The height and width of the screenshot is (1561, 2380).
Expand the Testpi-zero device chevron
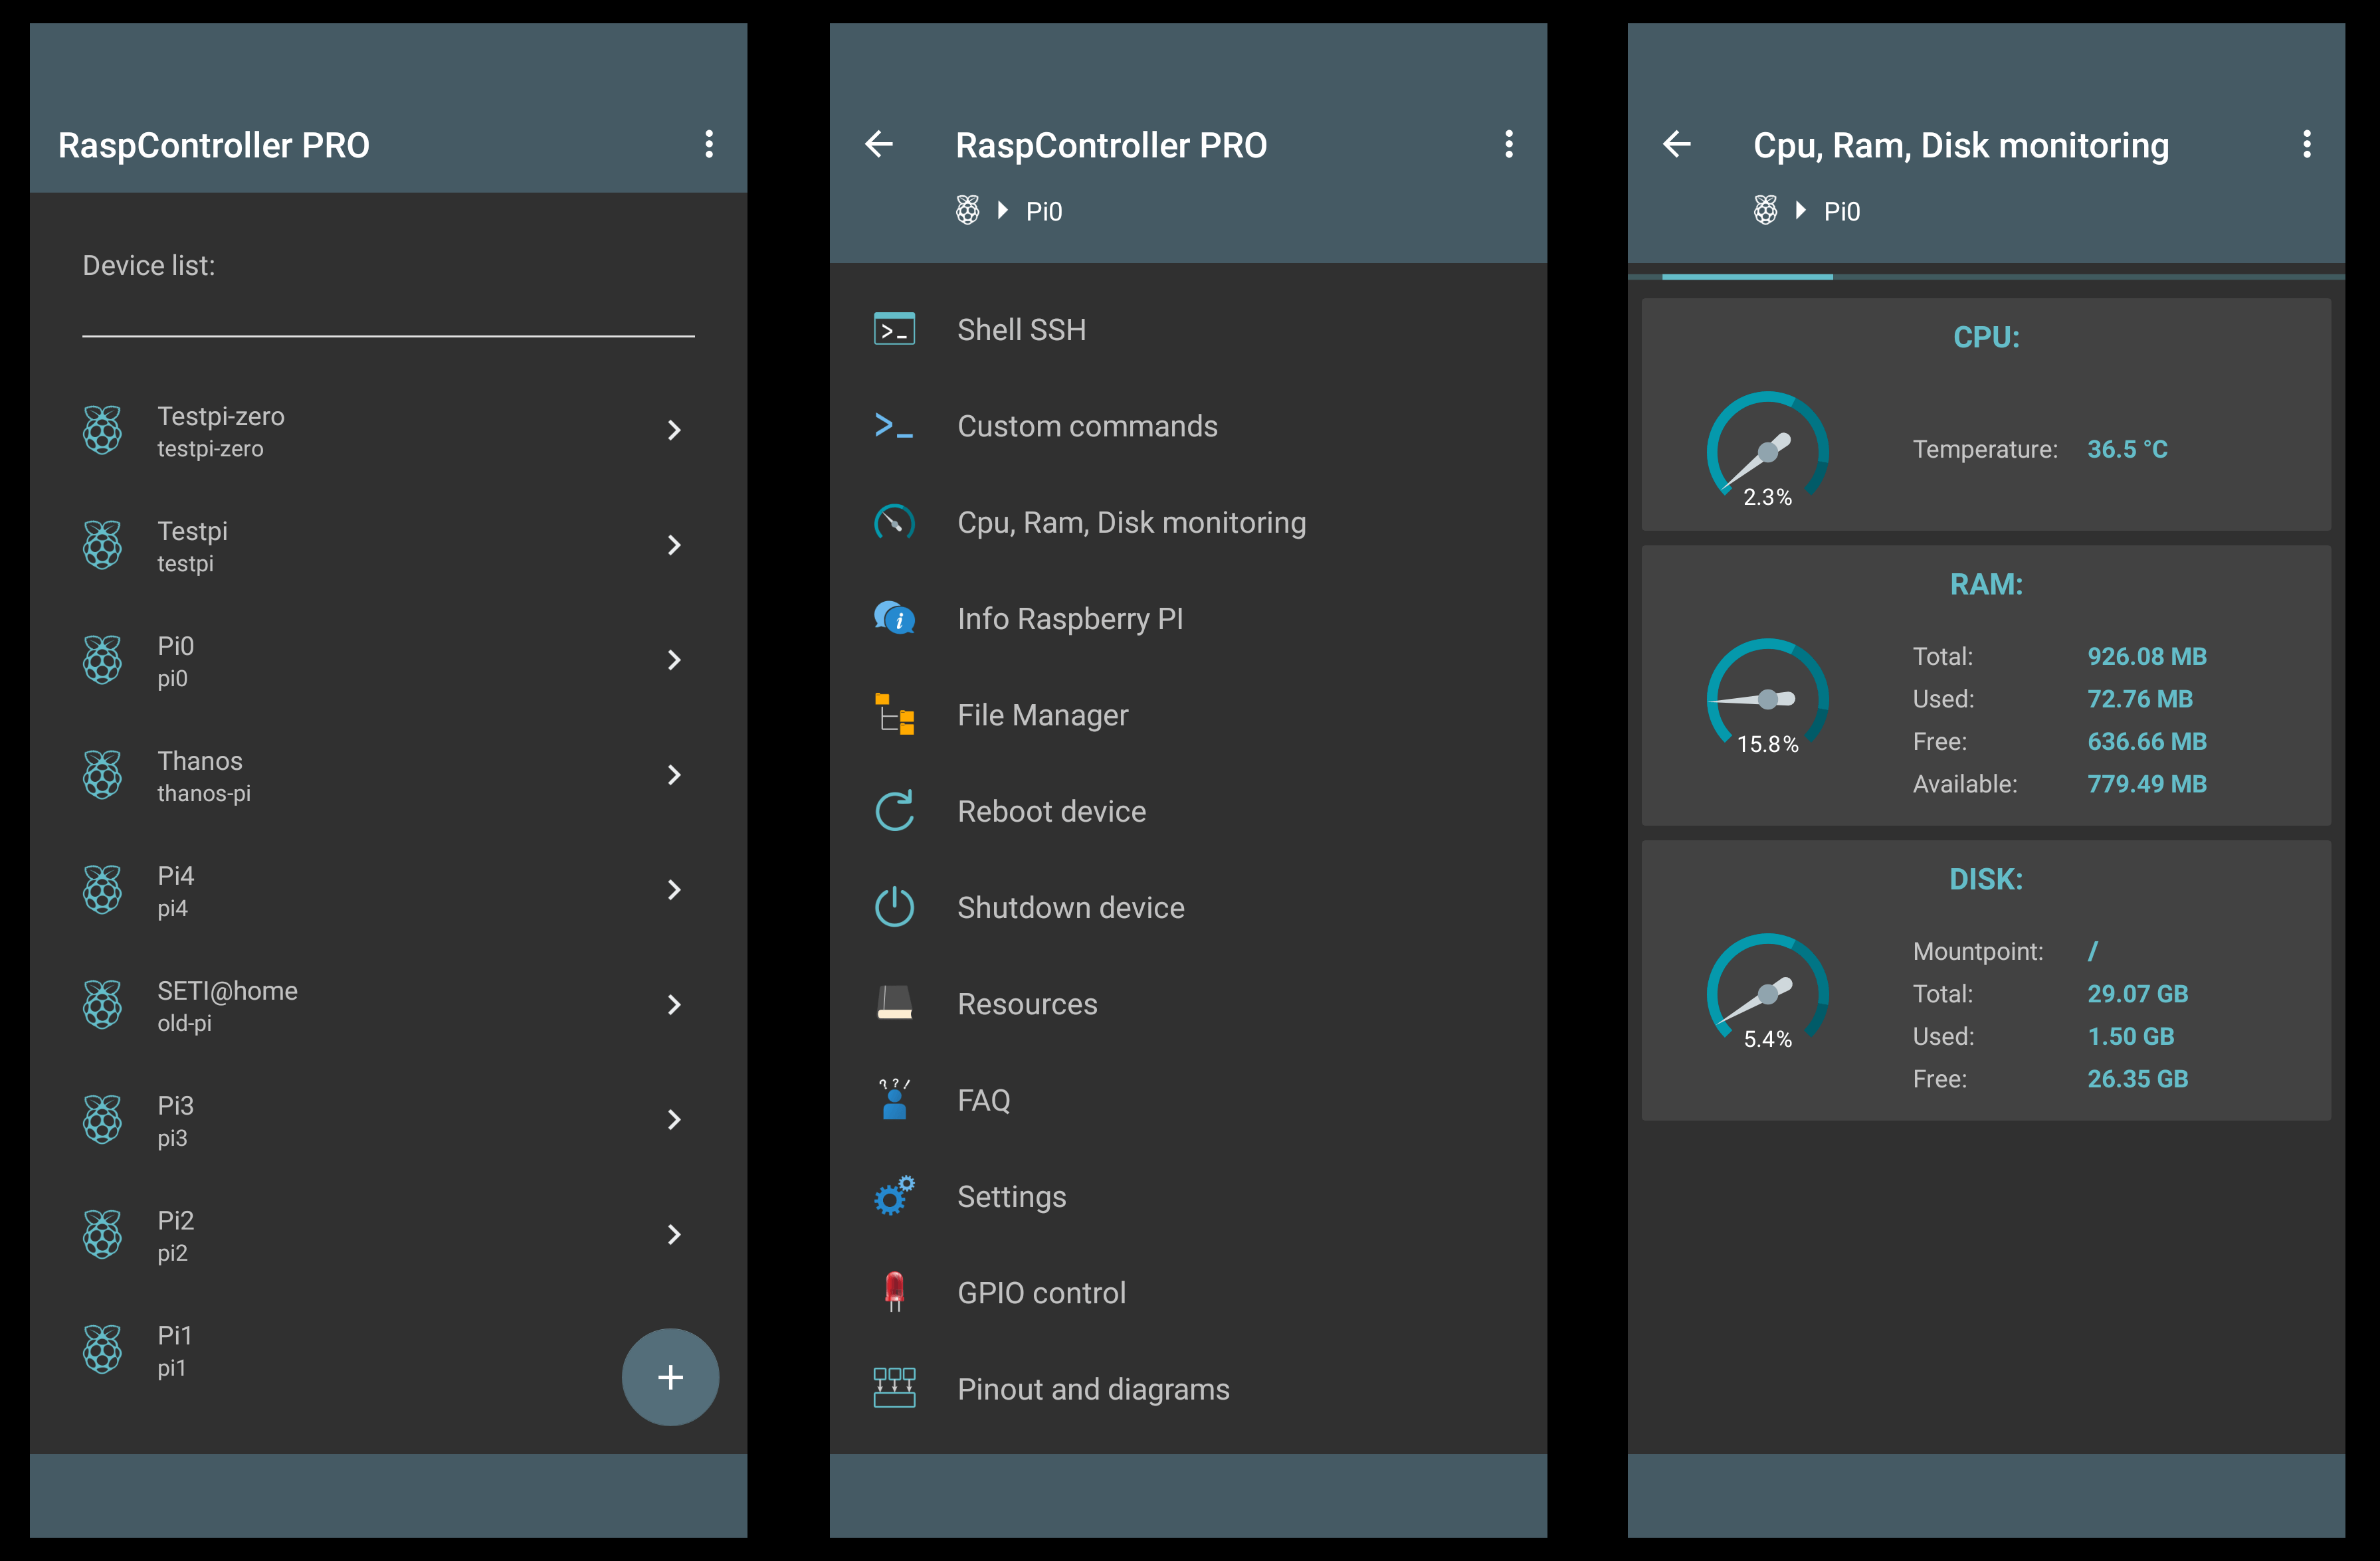tap(674, 430)
